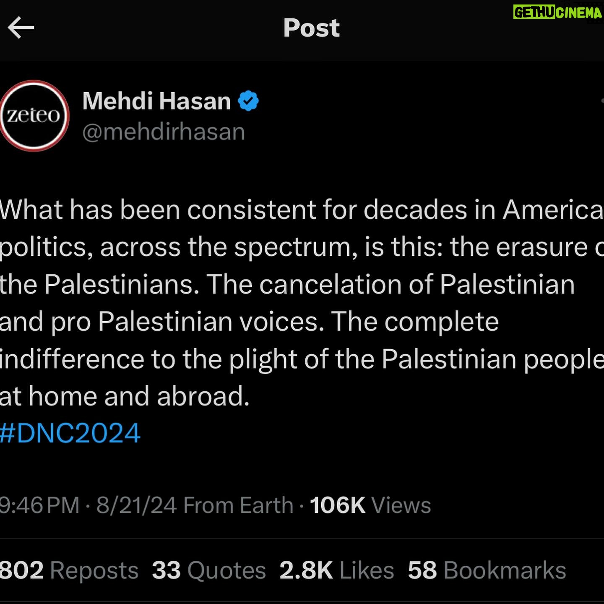This screenshot has width=604, height=604.
Task: Open the 802 Reposts list
Action: [x=69, y=570]
